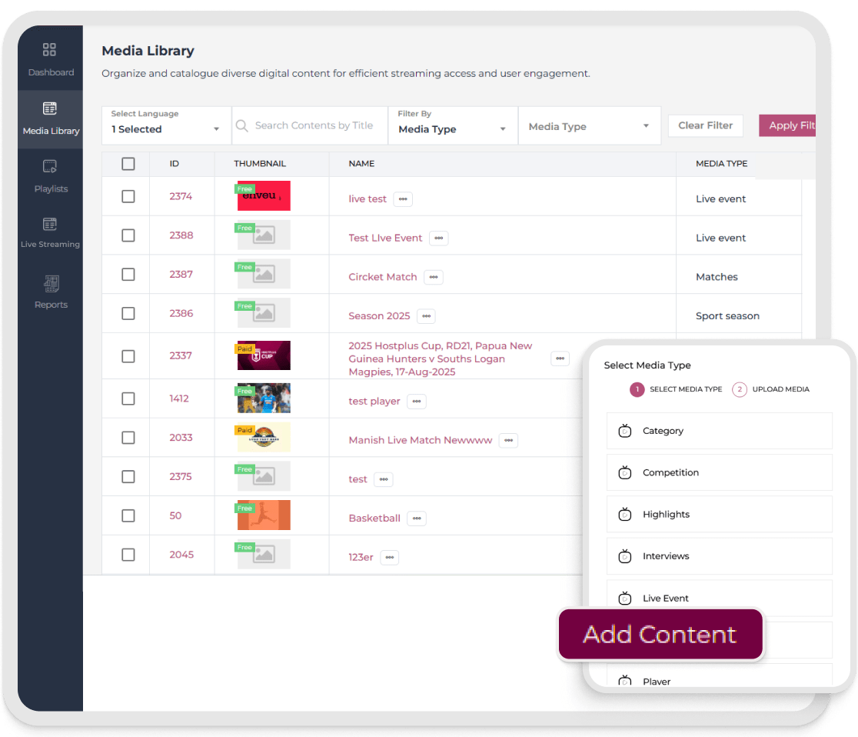The image size is (858, 737).
Task: Click the Clear Filter button
Action: tap(705, 125)
